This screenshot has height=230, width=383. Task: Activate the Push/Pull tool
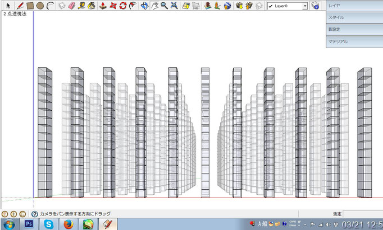click(x=103, y=6)
